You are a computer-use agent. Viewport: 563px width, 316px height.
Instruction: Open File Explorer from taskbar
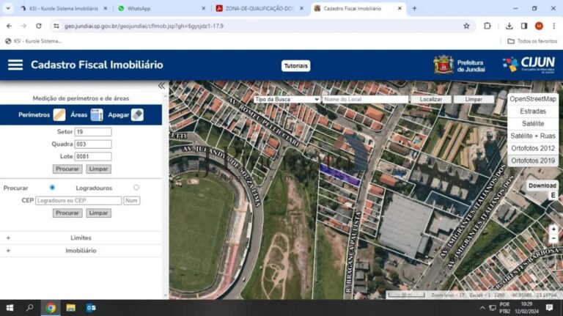click(x=70, y=308)
